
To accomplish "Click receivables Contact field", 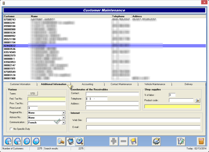I will [112, 94].
